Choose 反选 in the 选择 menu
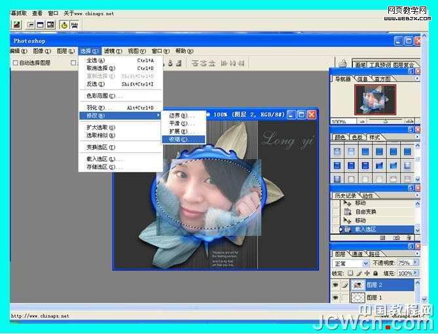 point(120,84)
